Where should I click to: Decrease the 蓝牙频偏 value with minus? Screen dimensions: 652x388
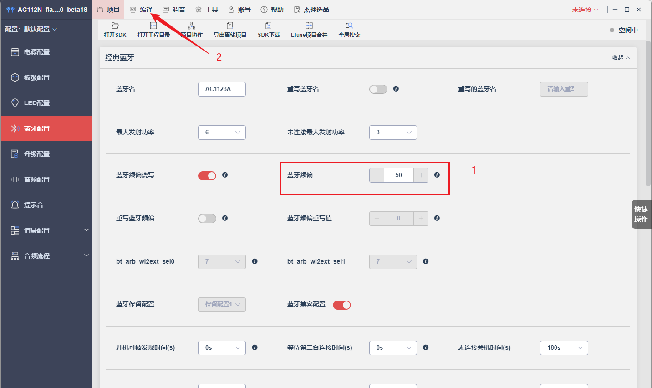pyautogui.click(x=377, y=175)
